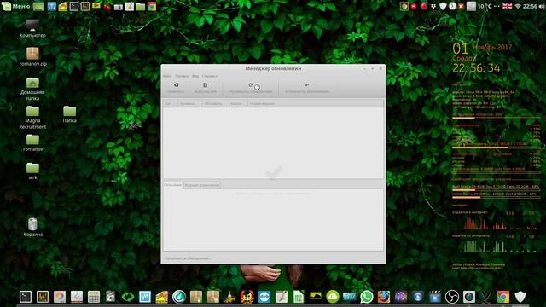The image size is (546, 307).
Task: Open the Компьютер desktop icon
Action: [32, 28]
